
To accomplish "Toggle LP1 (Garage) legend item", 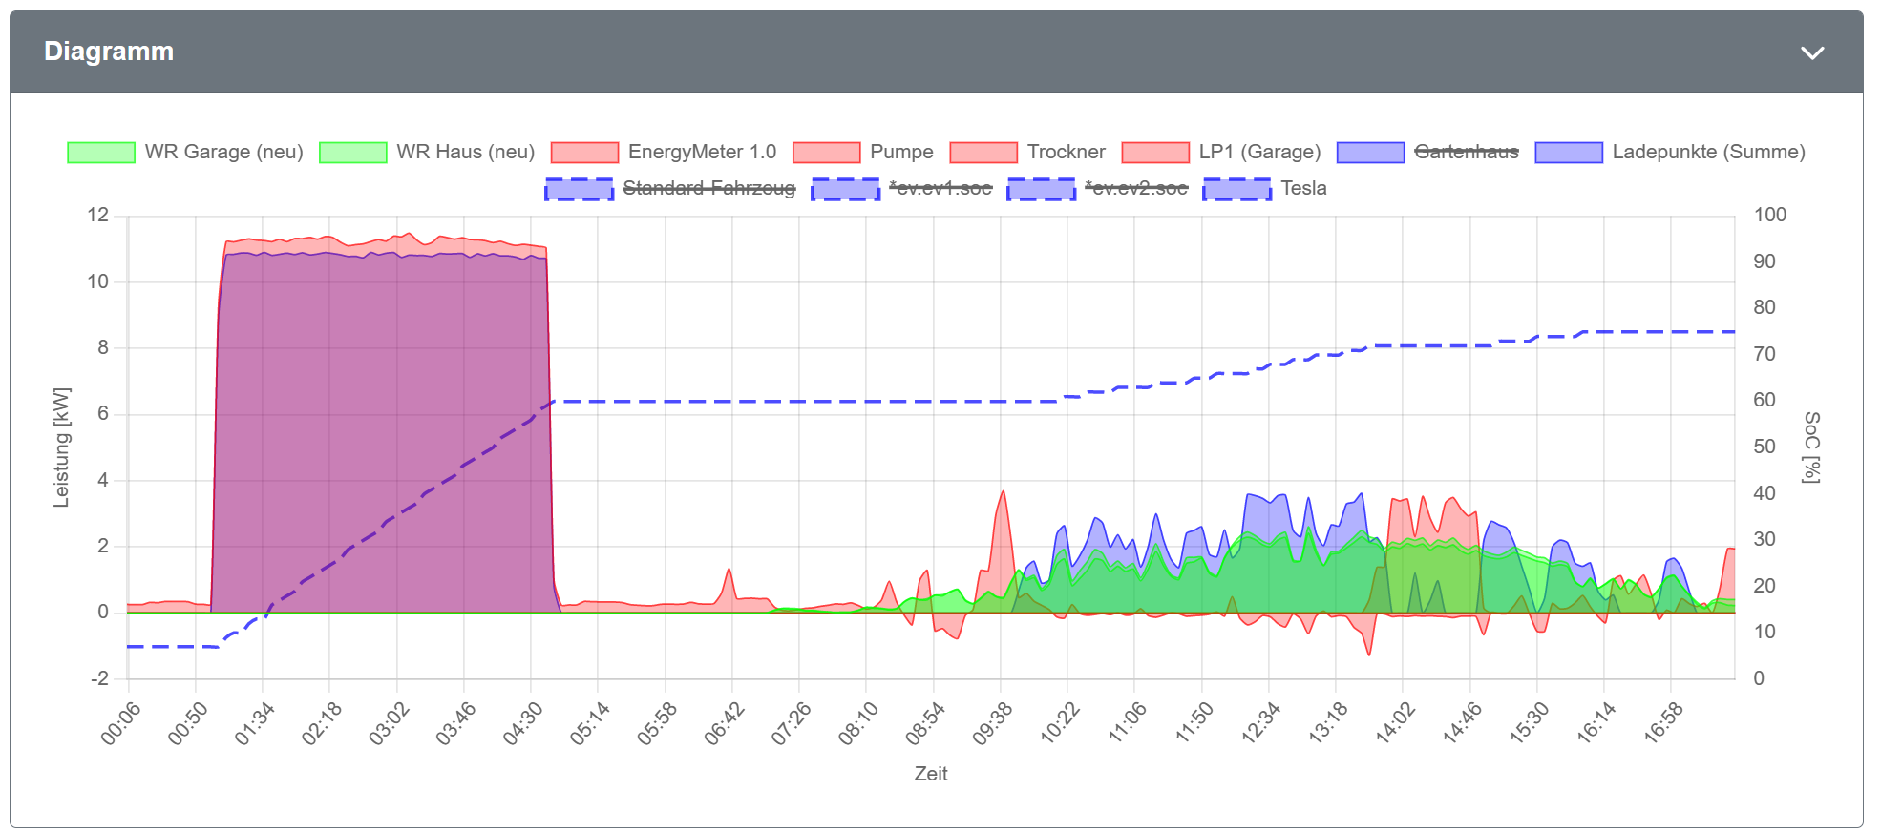I will pos(1258,153).
